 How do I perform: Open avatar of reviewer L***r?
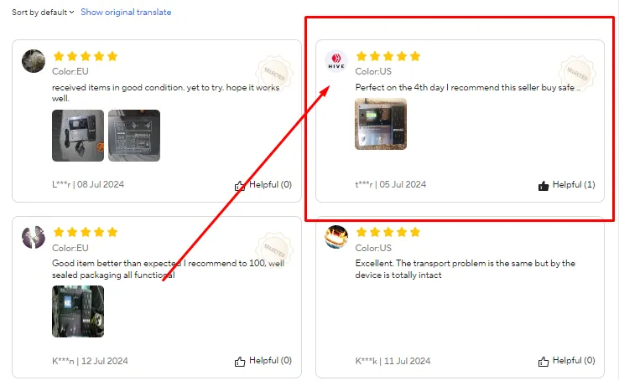(x=34, y=61)
